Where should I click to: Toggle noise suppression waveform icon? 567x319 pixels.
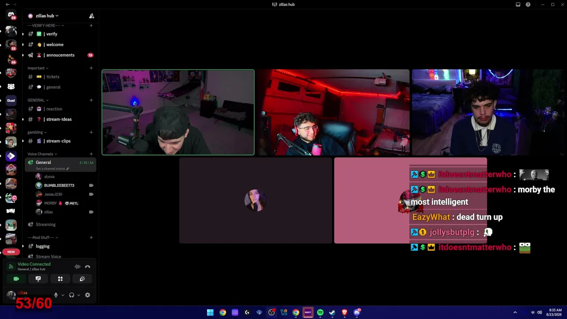(78, 267)
